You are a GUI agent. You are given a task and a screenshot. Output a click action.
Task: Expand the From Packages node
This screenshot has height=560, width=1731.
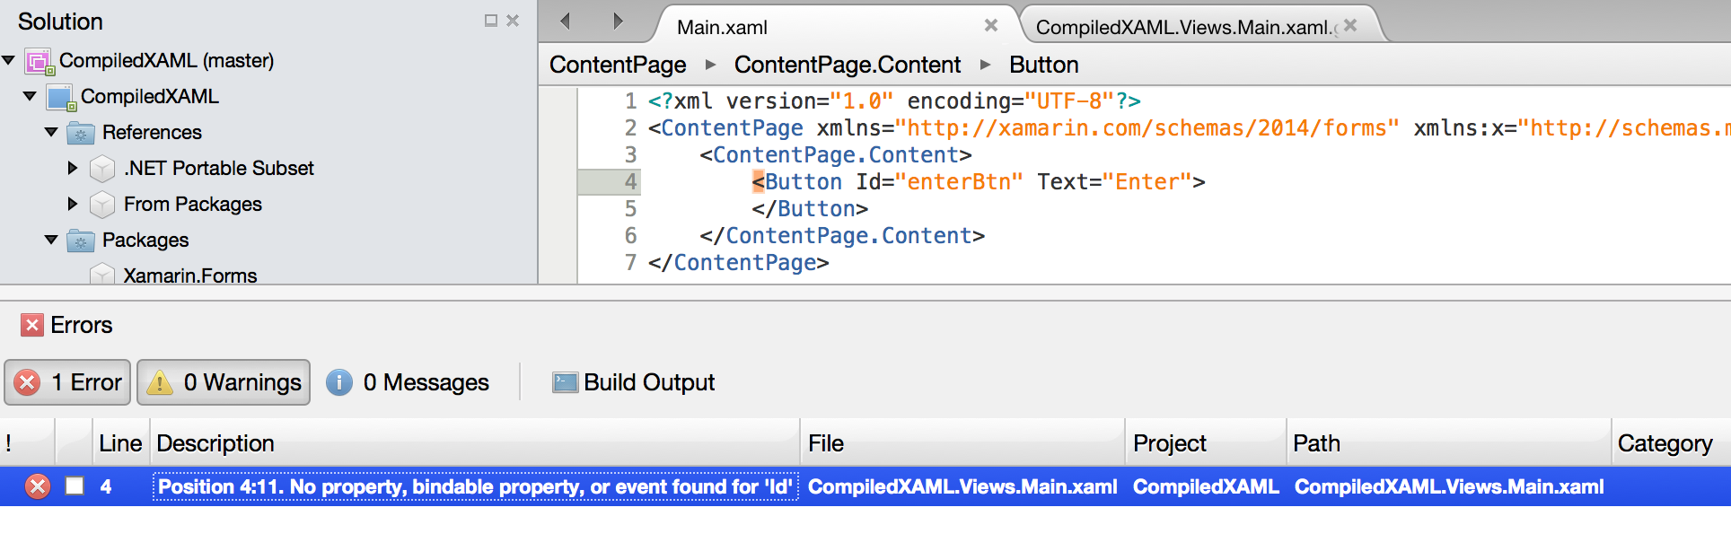pyautogui.click(x=73, y=205)
